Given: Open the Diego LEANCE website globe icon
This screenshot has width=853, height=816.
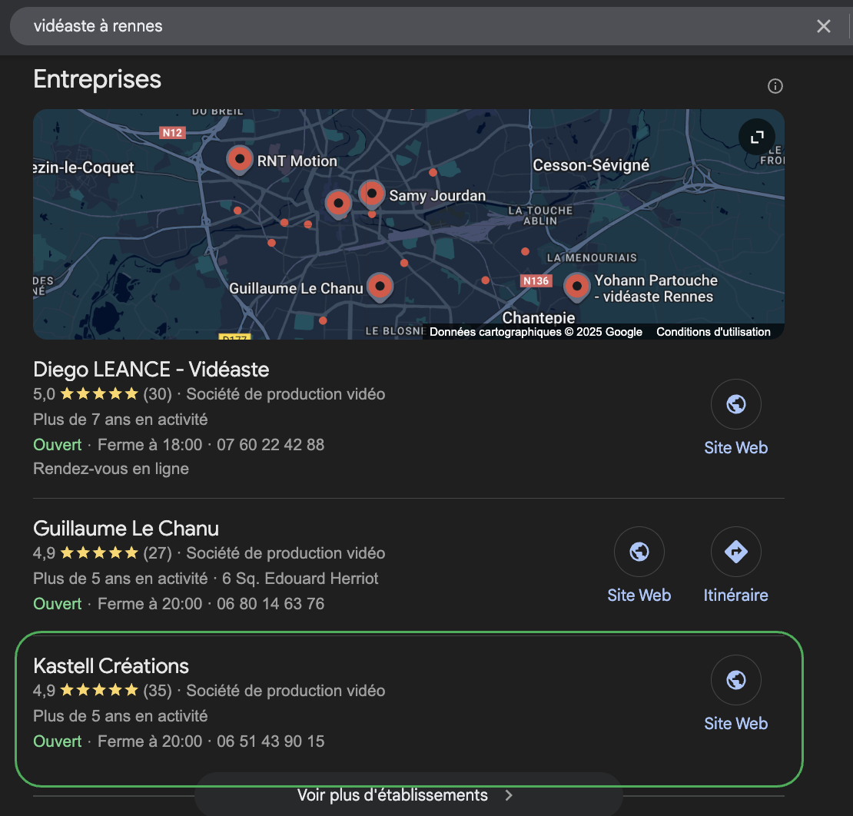Looking at the screenshot, I should 735,404.
